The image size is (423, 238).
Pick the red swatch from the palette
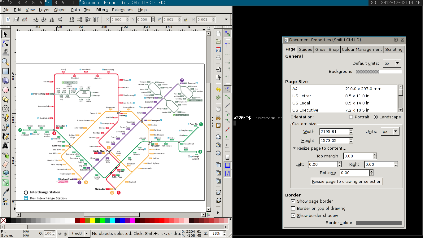[x=82, y=220]
